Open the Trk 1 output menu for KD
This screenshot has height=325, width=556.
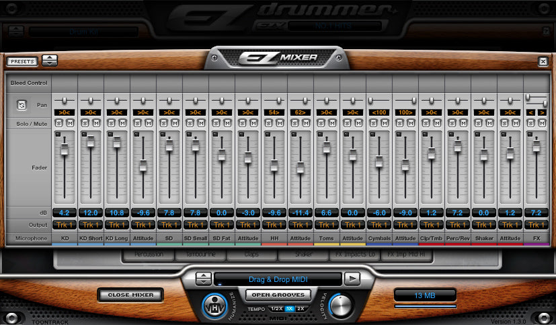65,225
